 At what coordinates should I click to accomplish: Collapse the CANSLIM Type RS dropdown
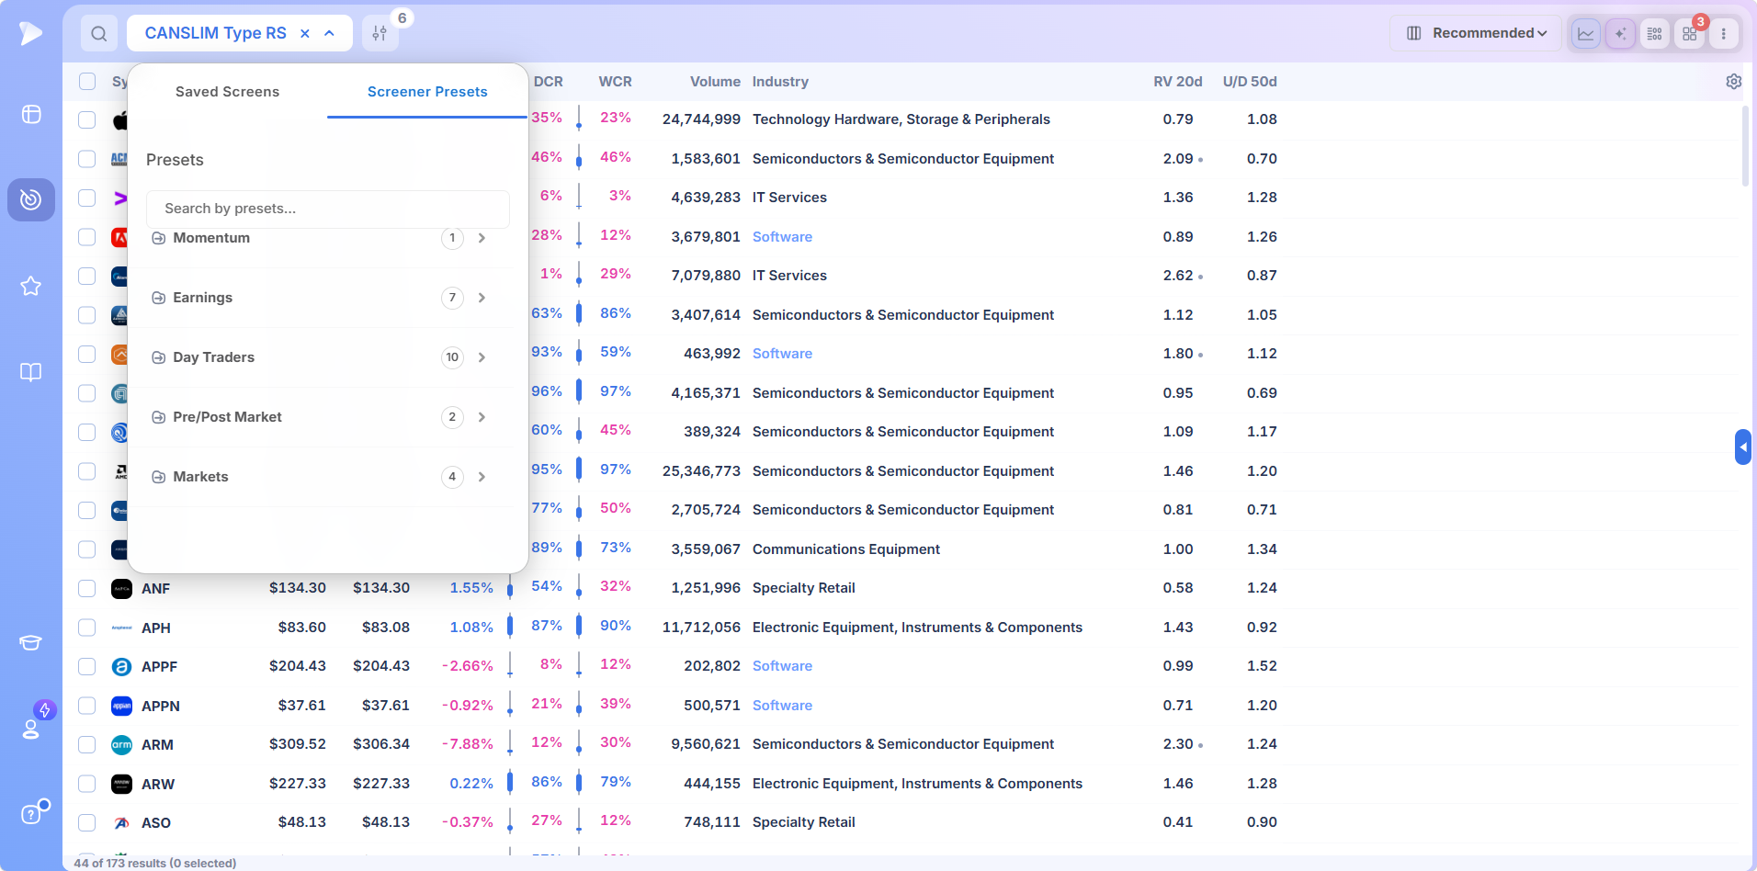pyautogui.click(x=329, y=33)
